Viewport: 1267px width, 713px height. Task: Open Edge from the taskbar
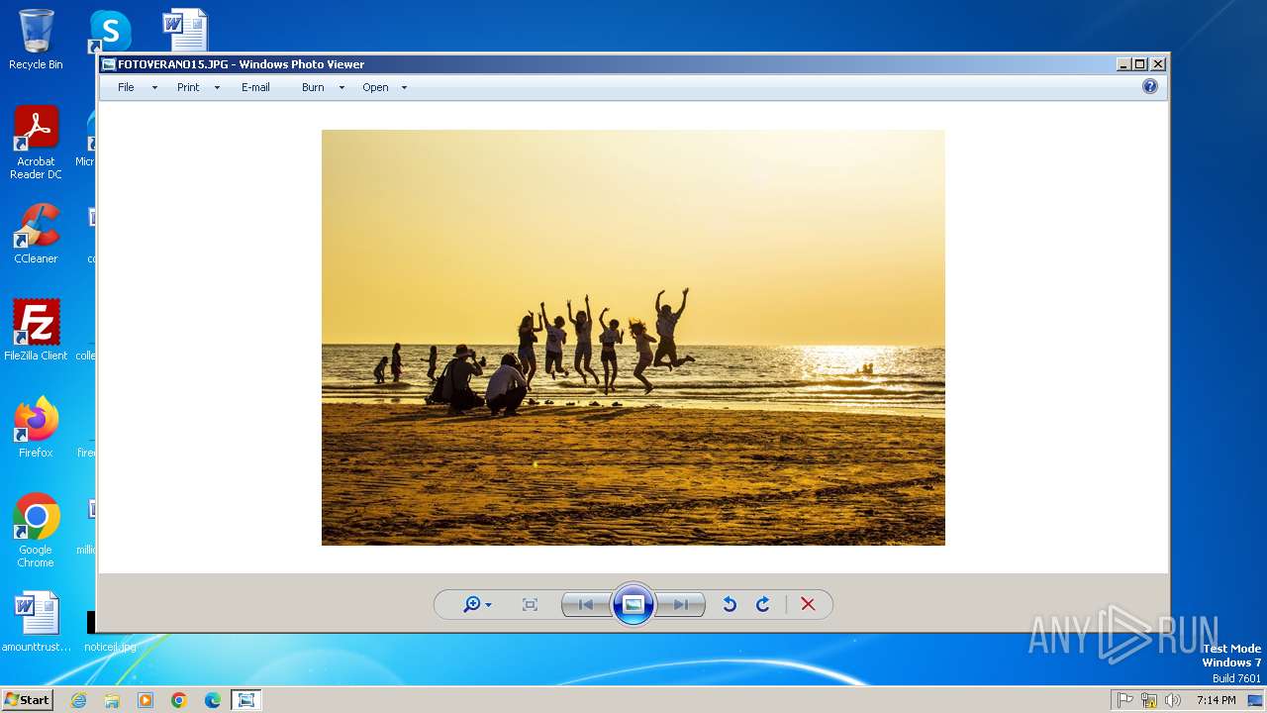pos(213,700)
